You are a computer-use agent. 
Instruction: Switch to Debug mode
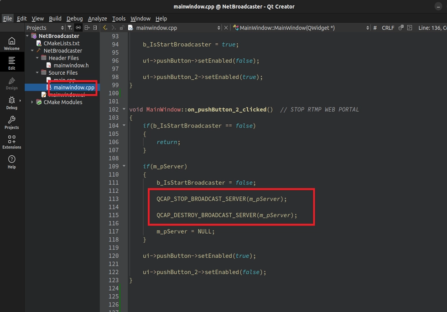12,103
